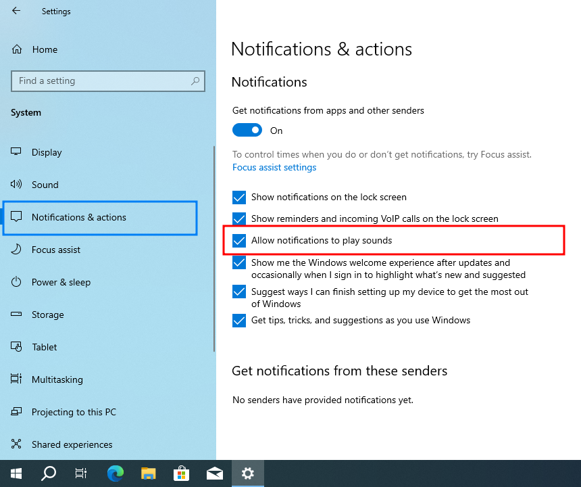
Task: Click the magnifier icon in Find a setting
Action: (x=195, y=81)
